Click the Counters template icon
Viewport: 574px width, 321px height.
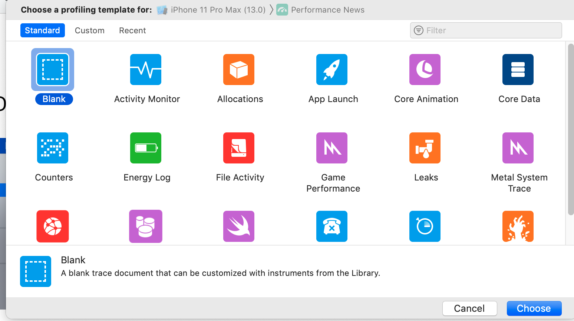(x=53, y=148)
